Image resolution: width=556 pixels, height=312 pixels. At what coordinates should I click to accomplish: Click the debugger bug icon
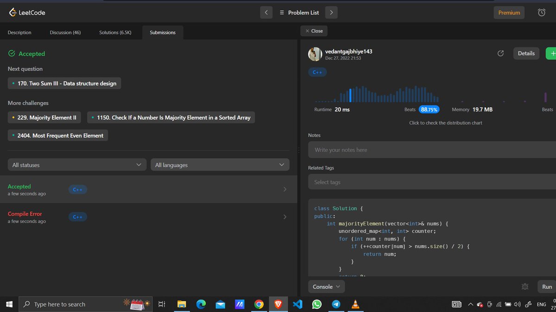click(x=524, y=287)
